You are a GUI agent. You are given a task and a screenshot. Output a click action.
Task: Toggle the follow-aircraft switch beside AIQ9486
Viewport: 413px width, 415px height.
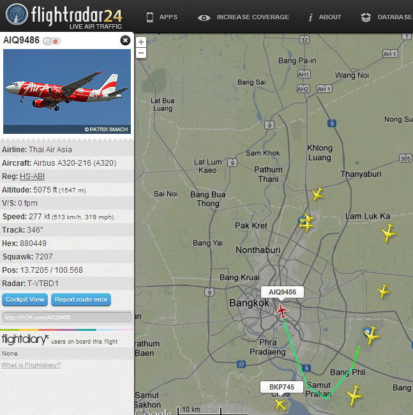52,41
